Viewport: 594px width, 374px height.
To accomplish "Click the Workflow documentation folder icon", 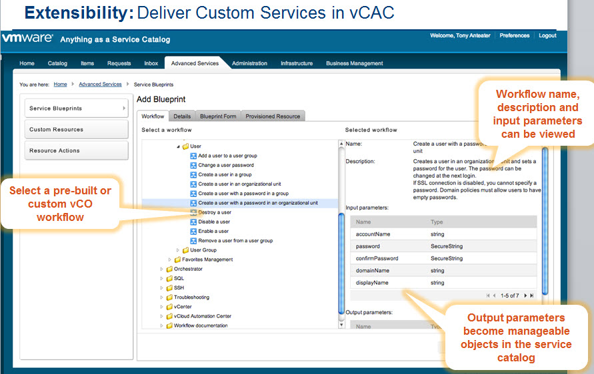I will pyautogui.click(x=169, y=325).
